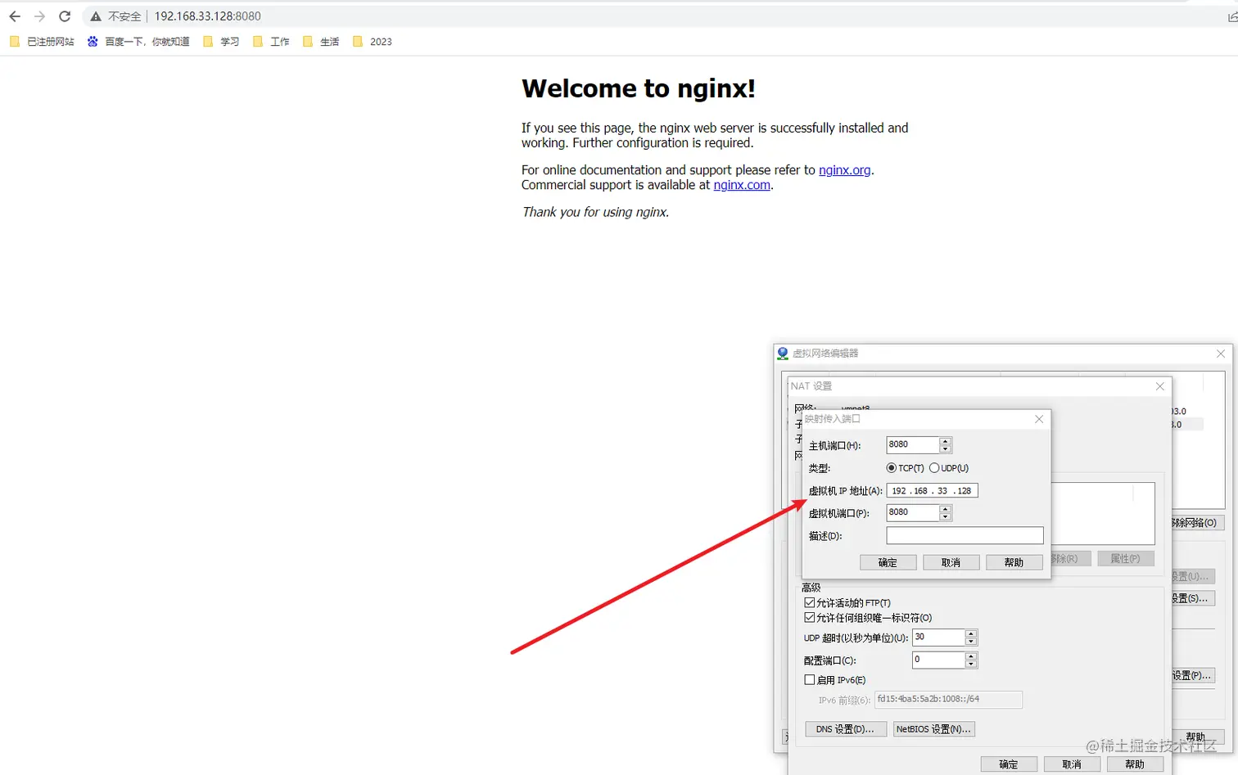Cancel the 映射传入端口 dialog

click(x=951, y=562)
